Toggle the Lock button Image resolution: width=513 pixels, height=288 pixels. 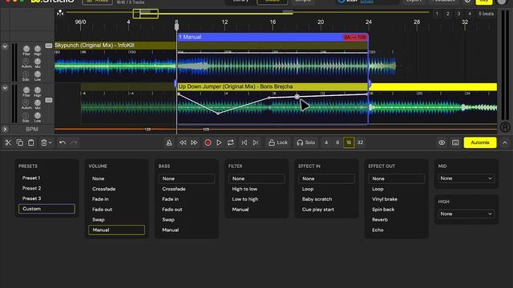278,142
